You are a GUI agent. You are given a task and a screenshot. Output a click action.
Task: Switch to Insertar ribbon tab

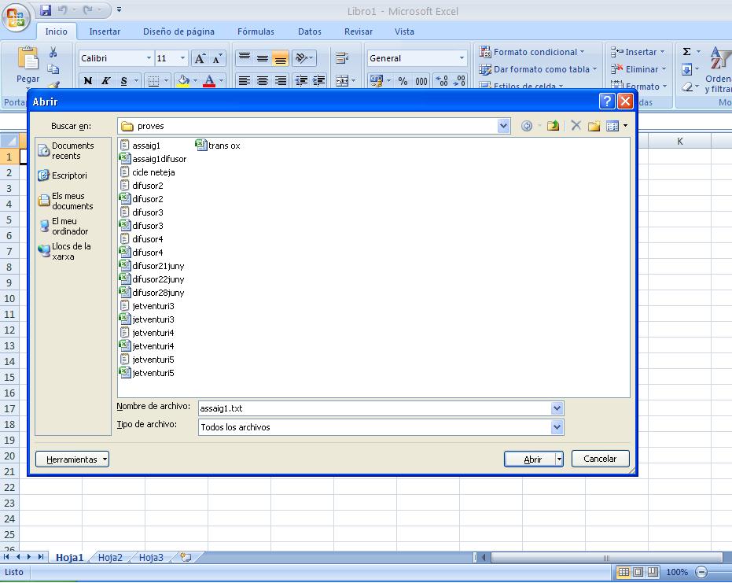coord(105,31)
